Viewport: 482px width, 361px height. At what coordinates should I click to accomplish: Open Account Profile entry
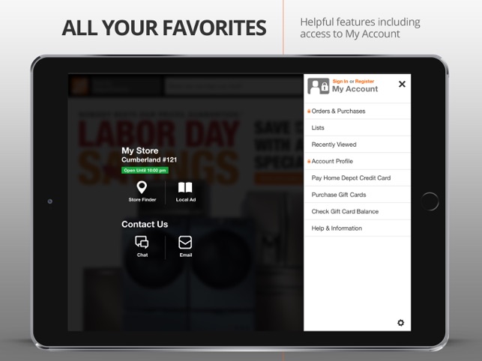358,161
